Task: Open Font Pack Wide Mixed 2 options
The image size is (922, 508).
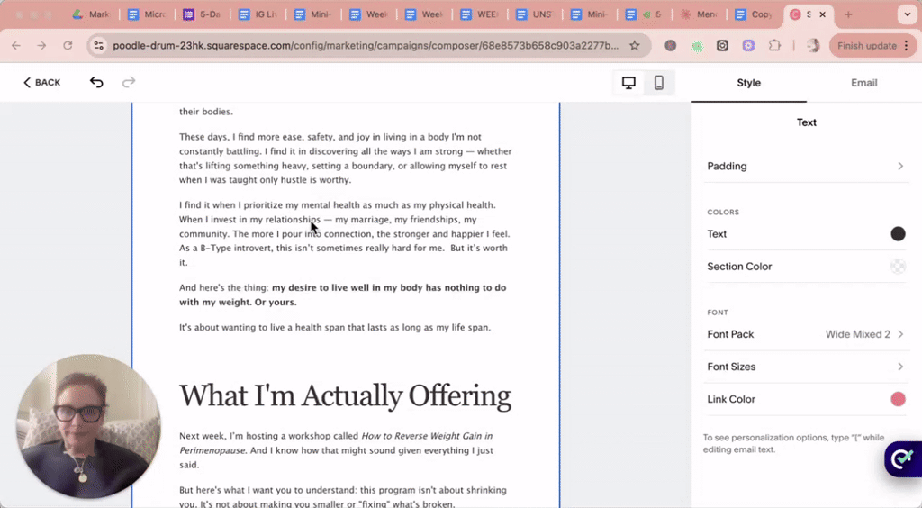Action: 806,334
